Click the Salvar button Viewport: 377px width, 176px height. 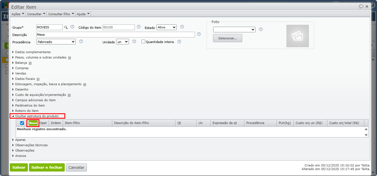19,167
